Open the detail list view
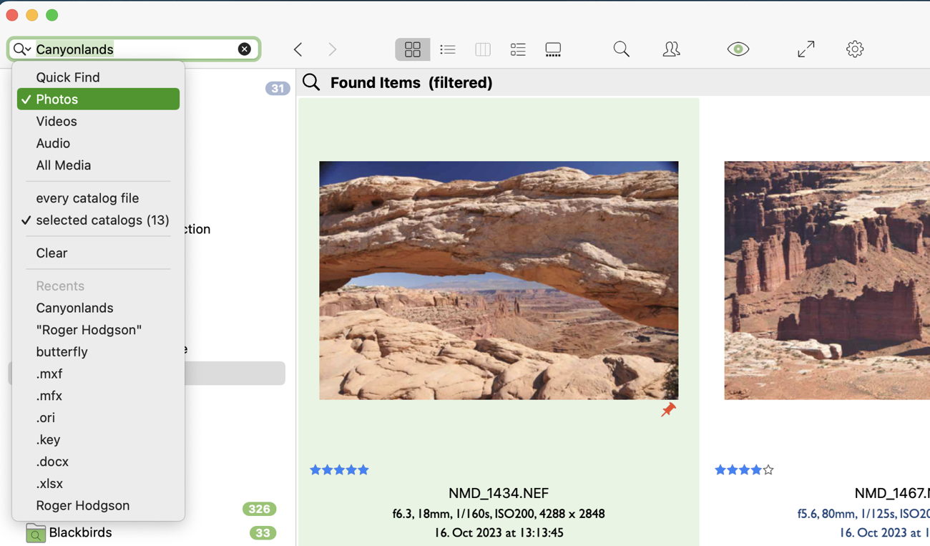Viewport: 930px width, 546px height. click(x=518, y=49)
